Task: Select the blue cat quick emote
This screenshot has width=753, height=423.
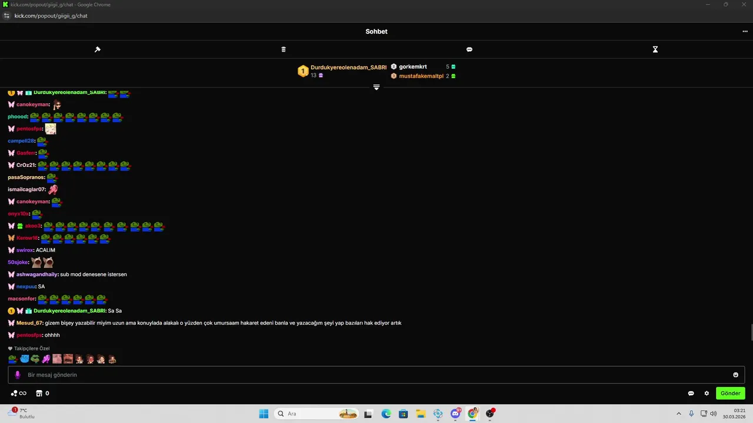Action: click(x=24, y=359)
